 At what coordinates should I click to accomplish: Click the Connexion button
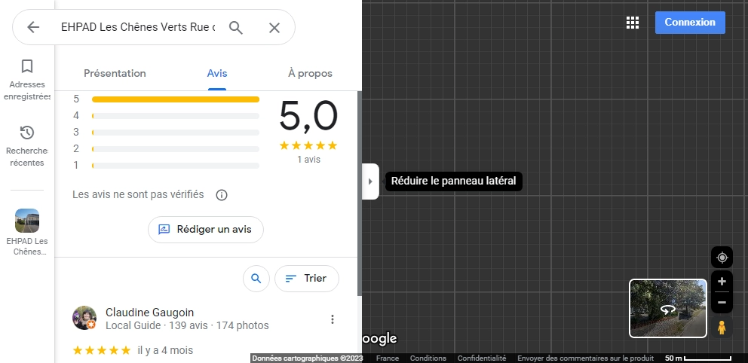(x=690, y=23)
